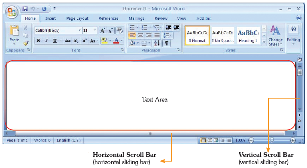Apply the Normal style
Image resolution: width=307 pixels, height=168 pixels.
(197, 36)
